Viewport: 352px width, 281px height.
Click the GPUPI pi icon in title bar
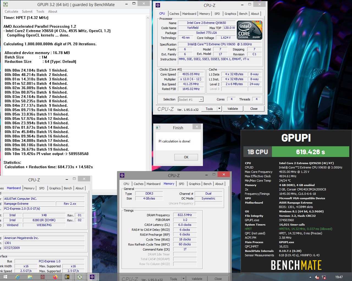coord(5,4)
